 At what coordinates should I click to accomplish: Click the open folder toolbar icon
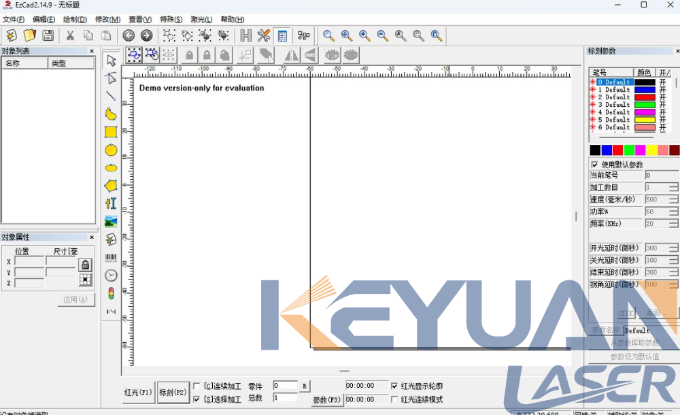(29, 35)
